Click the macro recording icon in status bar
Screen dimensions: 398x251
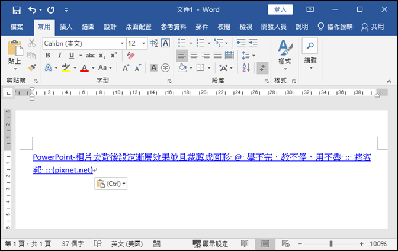(x=156, y=244)
